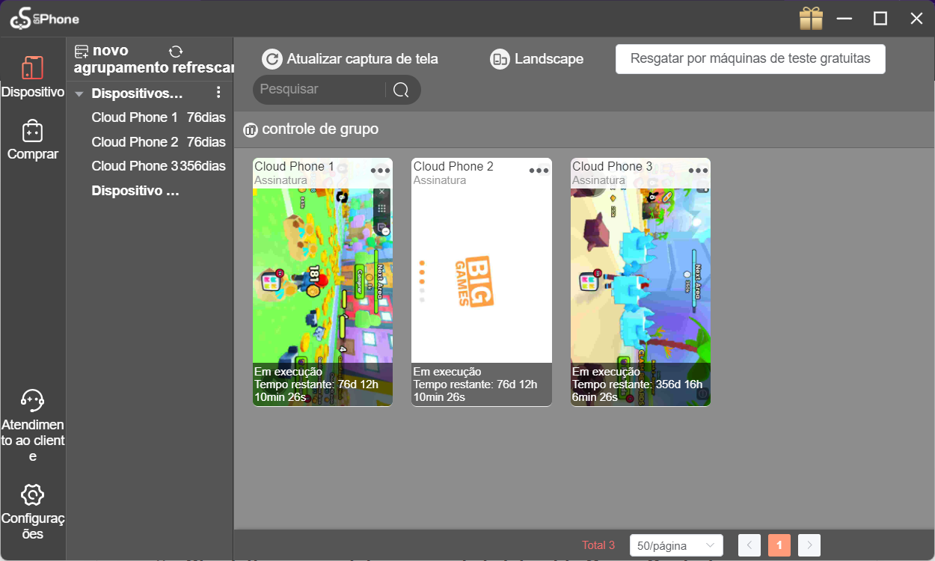
Task: Click the Atualizar captura de tela label
Action: 363,59
